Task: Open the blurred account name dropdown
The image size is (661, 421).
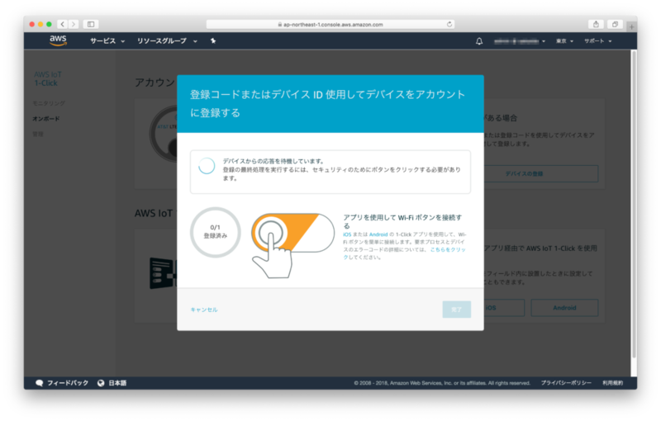Action: (x=520, y=41)
